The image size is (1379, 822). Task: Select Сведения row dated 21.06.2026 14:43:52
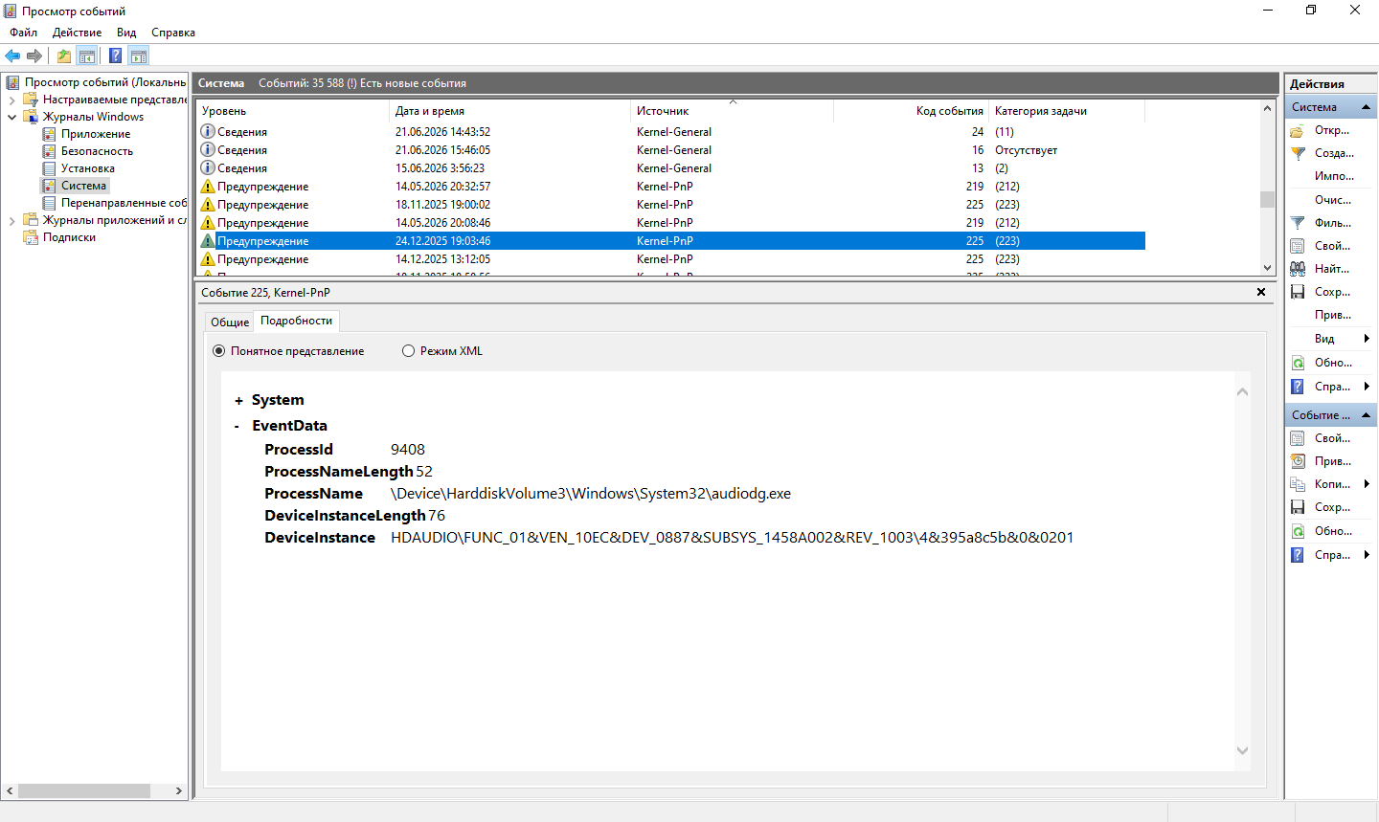[670, 132]
